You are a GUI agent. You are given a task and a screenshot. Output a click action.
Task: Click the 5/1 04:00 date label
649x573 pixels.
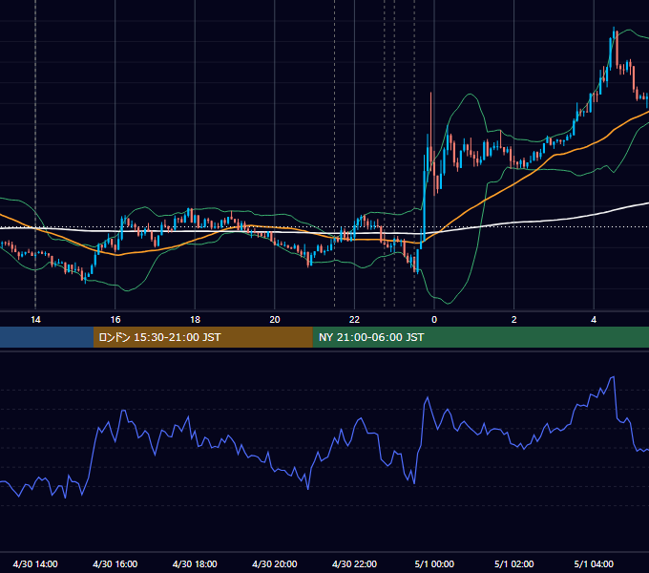pos(594,563)
